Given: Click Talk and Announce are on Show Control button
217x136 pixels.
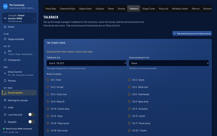Looking at the screenshot, I should 192,34.
